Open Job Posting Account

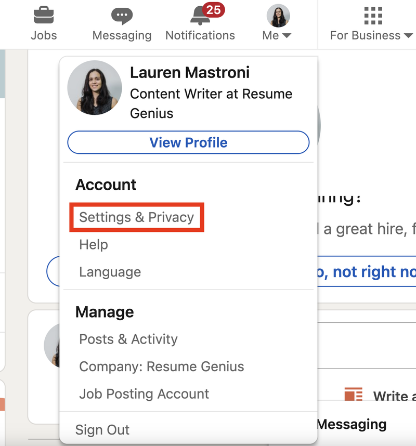pos(144,394)
